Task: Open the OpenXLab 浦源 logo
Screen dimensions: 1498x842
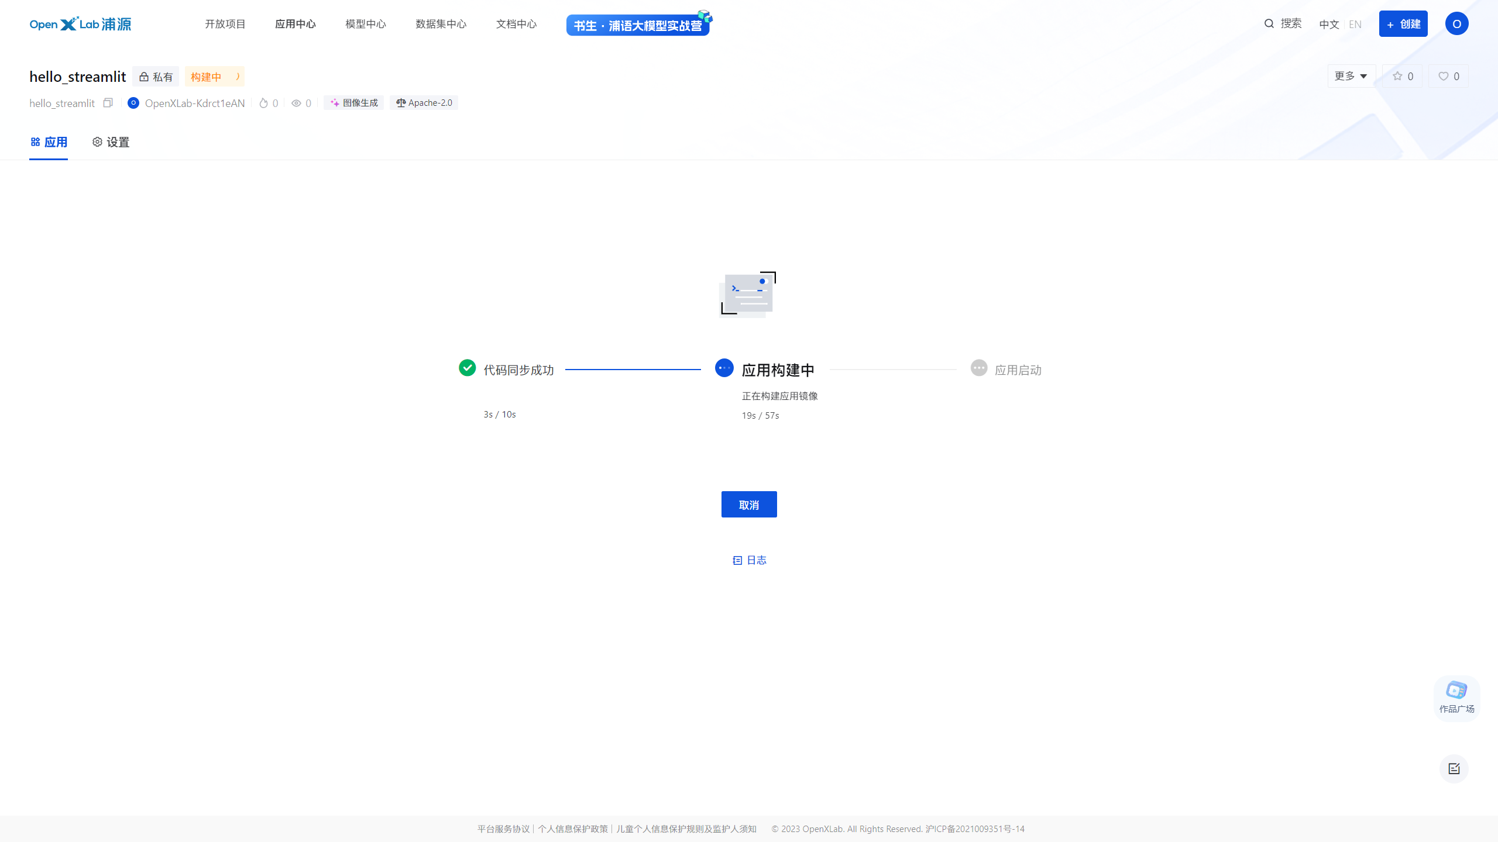Action: point(80,24)
